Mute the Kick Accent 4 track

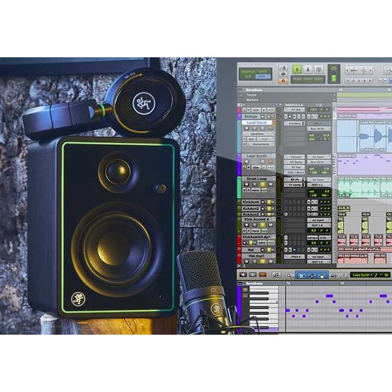(x=271, y=226)
